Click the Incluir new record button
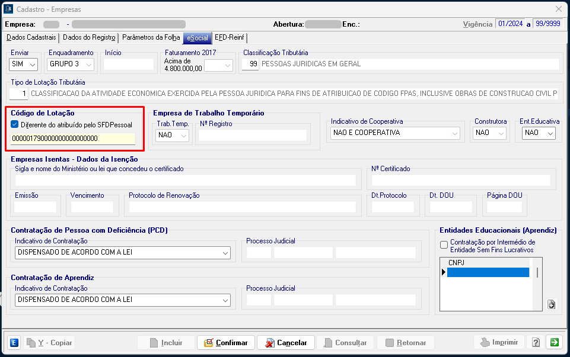 tap(165, 343)
